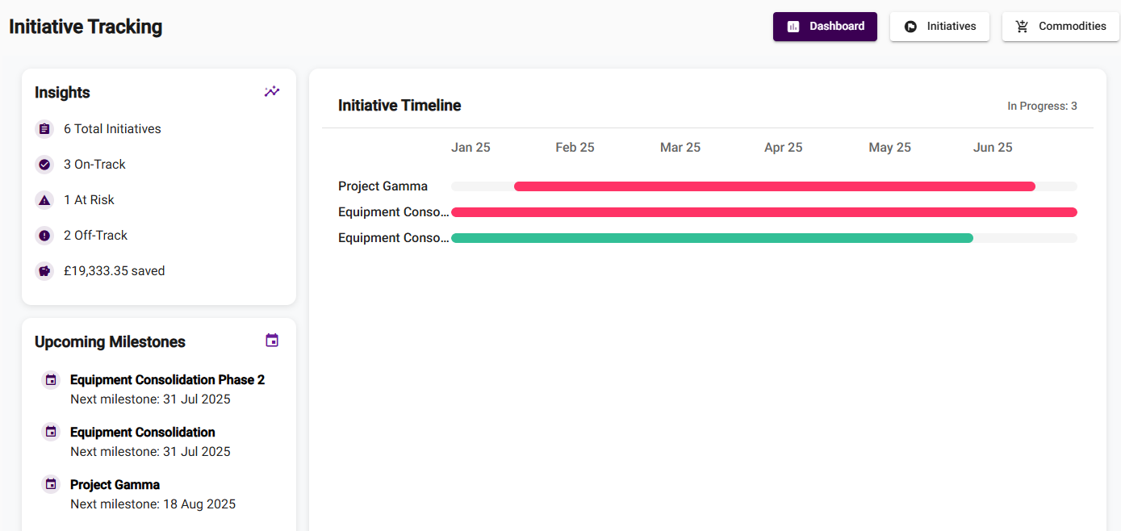Image resolution: width=1121 pixels, height=531 pixels.
Task: Select the Project Gamma milestone title
Action: 115,485
